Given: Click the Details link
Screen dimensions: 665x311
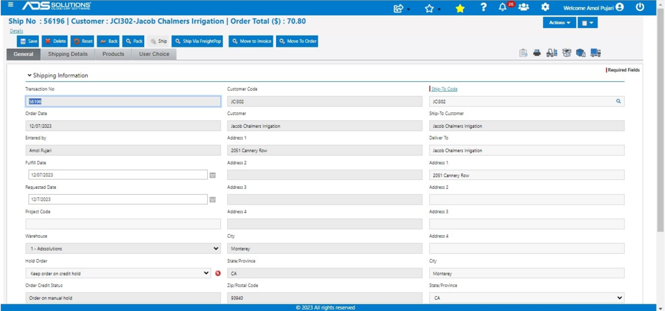Looking at the screenshot, I should [16, 31].
